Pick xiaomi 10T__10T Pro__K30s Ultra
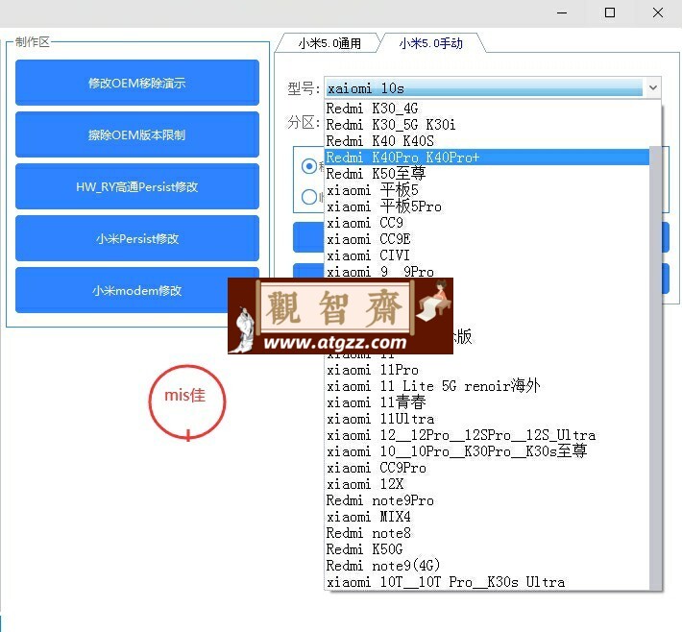The width and height of the screenshot is (682, 632). coord(487,582)
